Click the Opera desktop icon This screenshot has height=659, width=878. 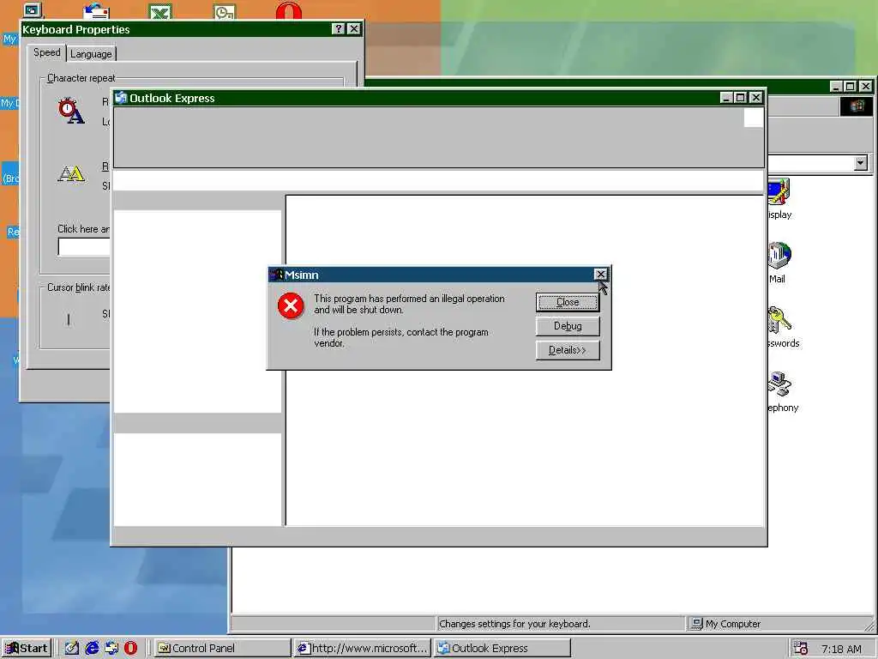pos(288,10)
